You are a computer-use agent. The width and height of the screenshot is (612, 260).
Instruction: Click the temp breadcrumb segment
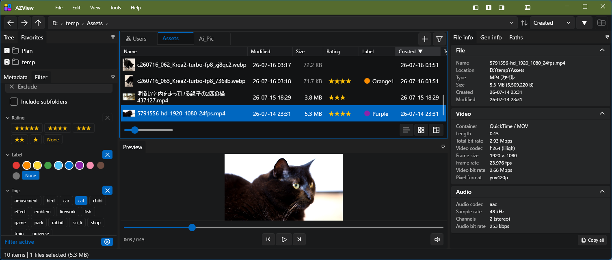click(x=72, y=23)
